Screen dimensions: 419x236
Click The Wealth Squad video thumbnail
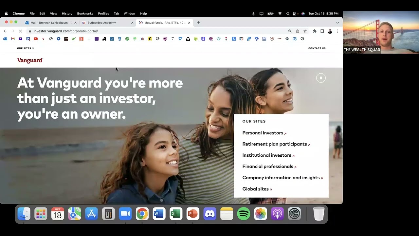coord(381,32)
